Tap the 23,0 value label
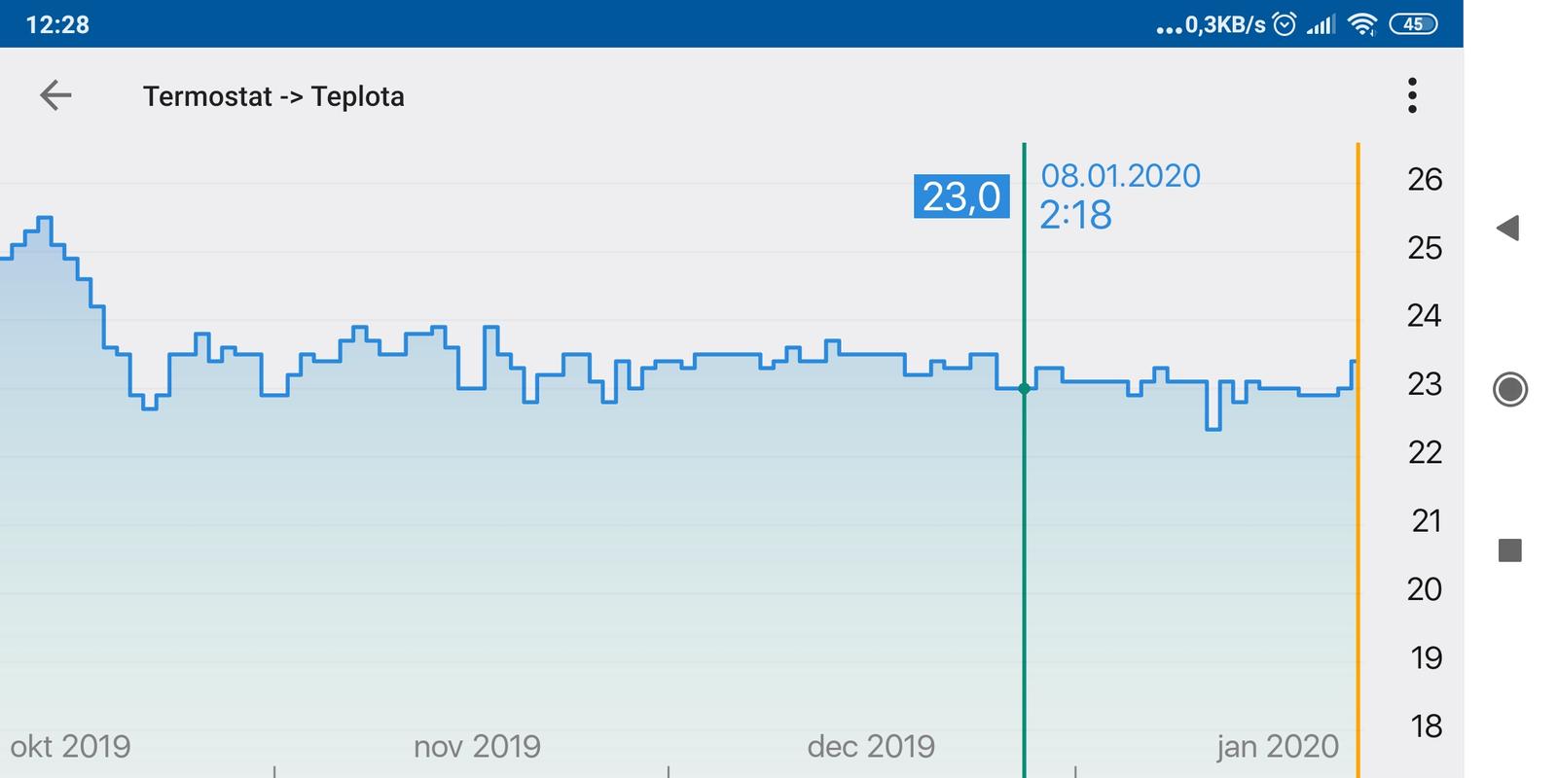The image size is (1557, 778). pyautogui.click(x=961, y=196)
